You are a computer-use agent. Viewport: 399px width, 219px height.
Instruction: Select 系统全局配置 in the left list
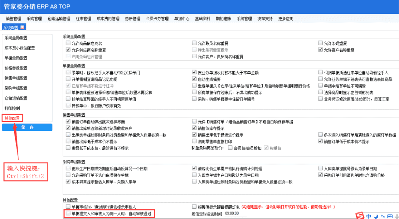click(16, 38)
